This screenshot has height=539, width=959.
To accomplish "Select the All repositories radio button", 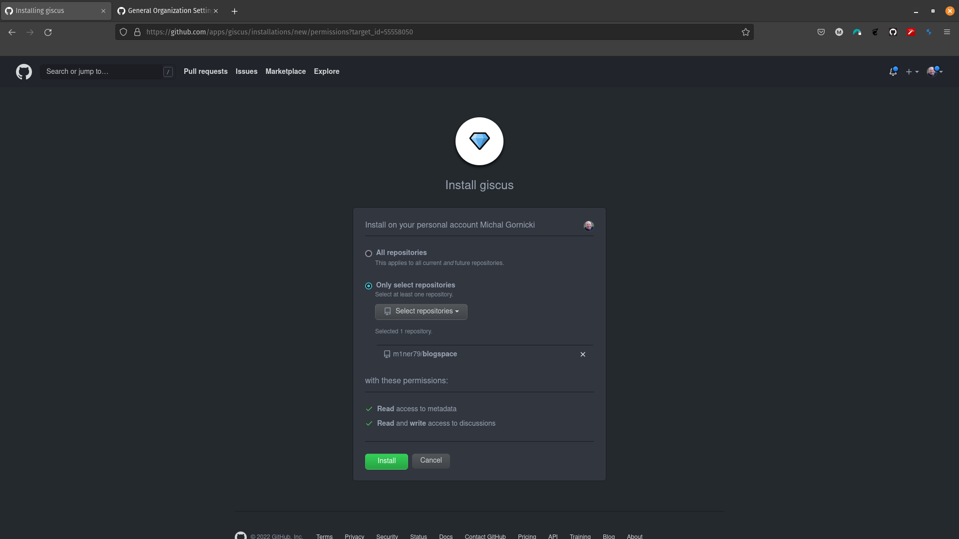I will 368,254.
